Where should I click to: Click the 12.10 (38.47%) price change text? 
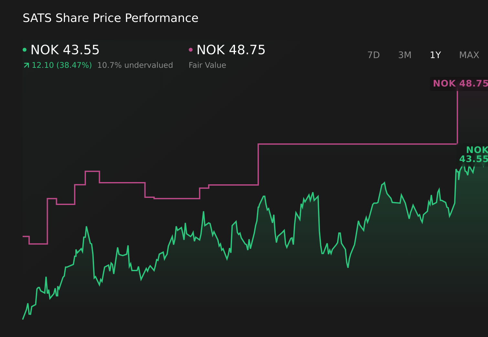pyautogui.click(x=62, y=65)
